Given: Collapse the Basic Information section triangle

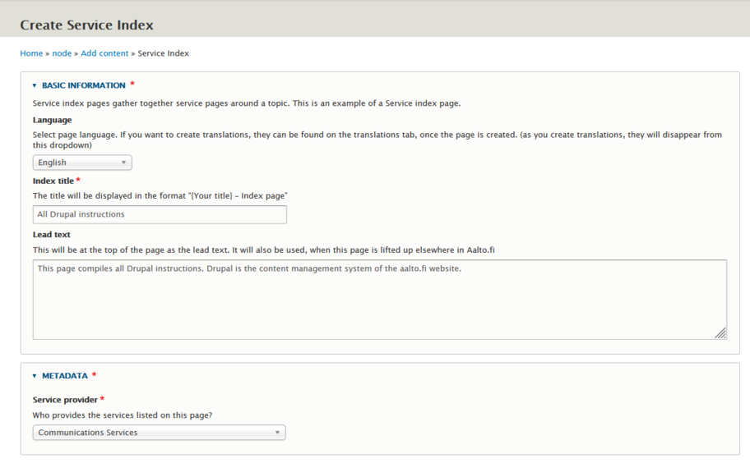Looking at the screenshot, I should (x=35, y=85).
